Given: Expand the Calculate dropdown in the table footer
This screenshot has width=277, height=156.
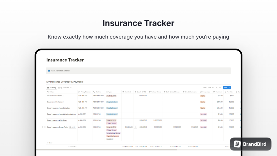Looking at the screenshot, I should click(x=72, y=147).
